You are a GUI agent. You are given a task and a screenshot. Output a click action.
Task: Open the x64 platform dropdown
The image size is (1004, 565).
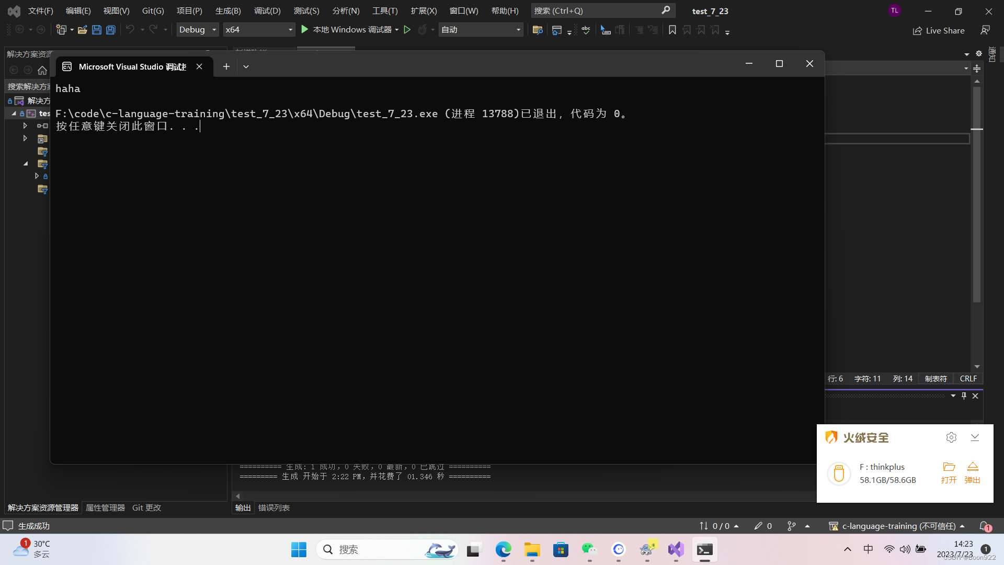[x=290, y=29]
